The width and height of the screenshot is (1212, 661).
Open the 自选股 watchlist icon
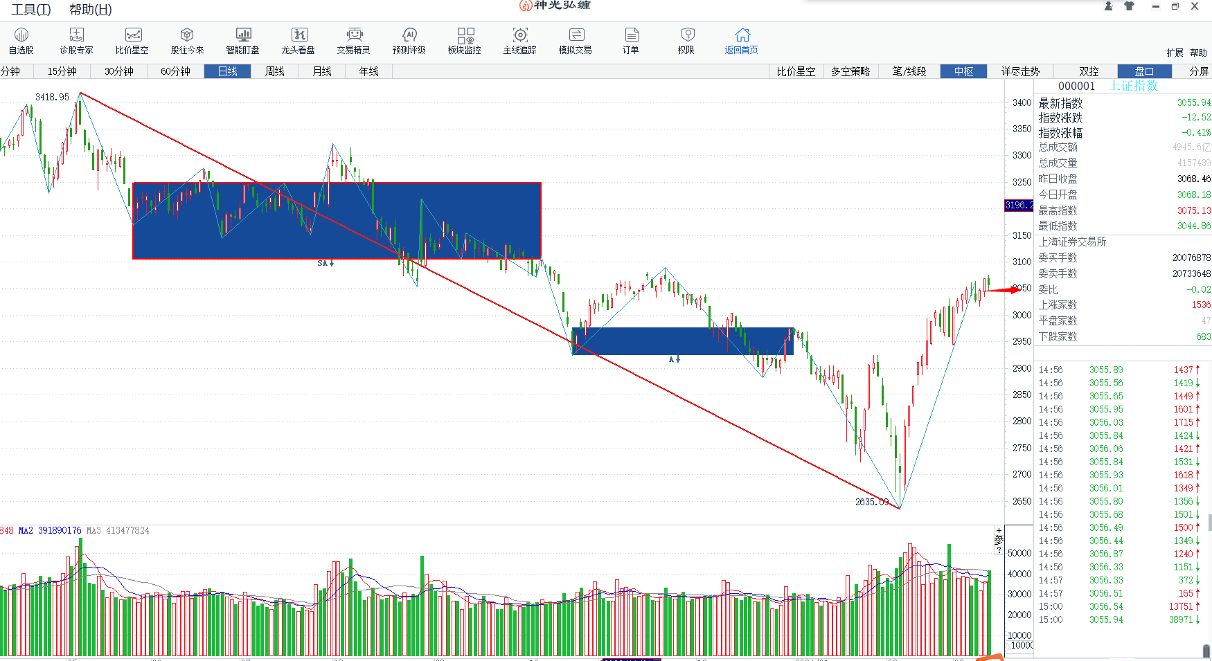pos(21,41)
